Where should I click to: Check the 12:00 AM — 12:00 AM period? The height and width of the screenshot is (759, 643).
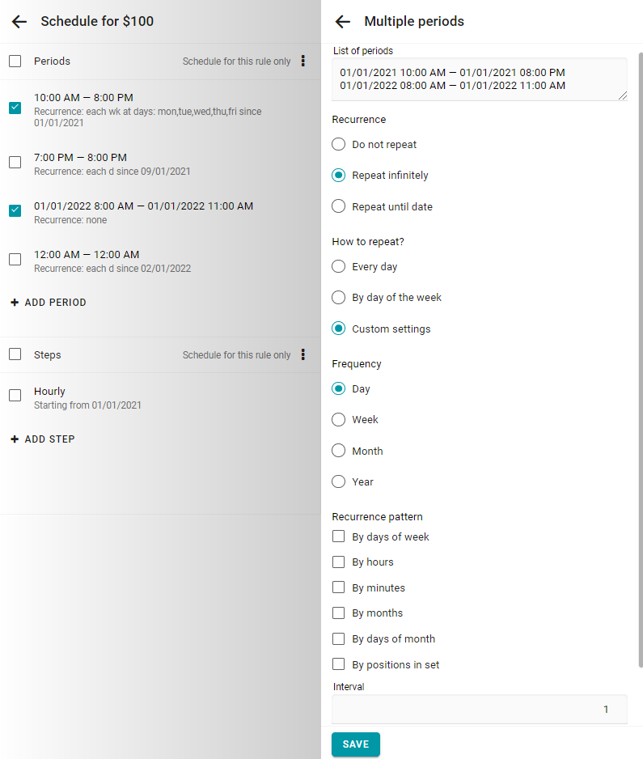coord(15,260)
